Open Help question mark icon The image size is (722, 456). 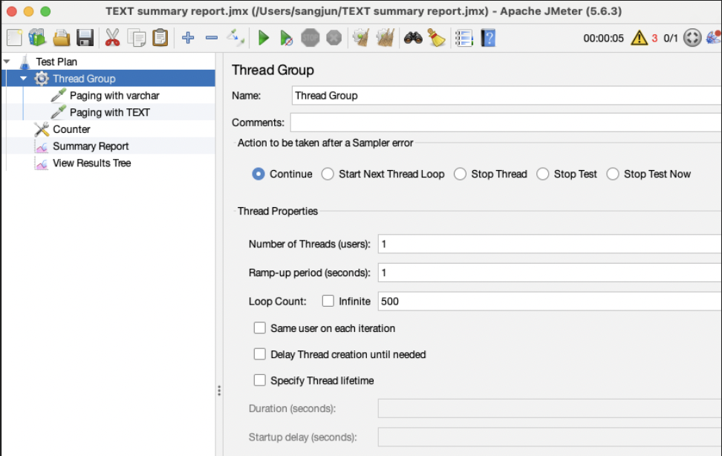pyautogui.click(x=488, y=38)
